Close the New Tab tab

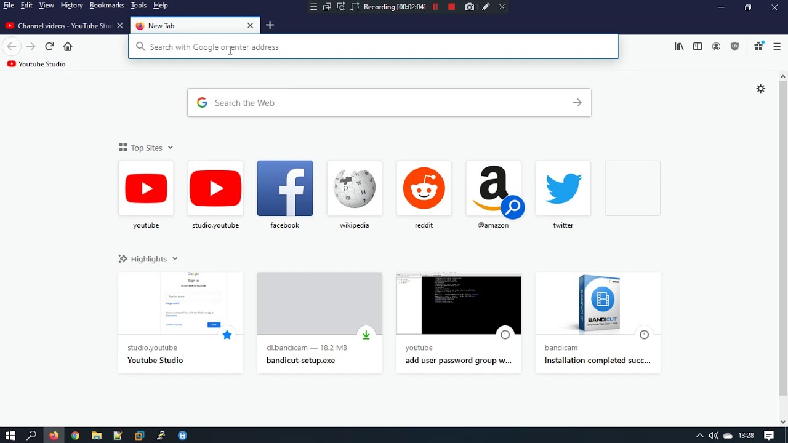coord(250,26)
